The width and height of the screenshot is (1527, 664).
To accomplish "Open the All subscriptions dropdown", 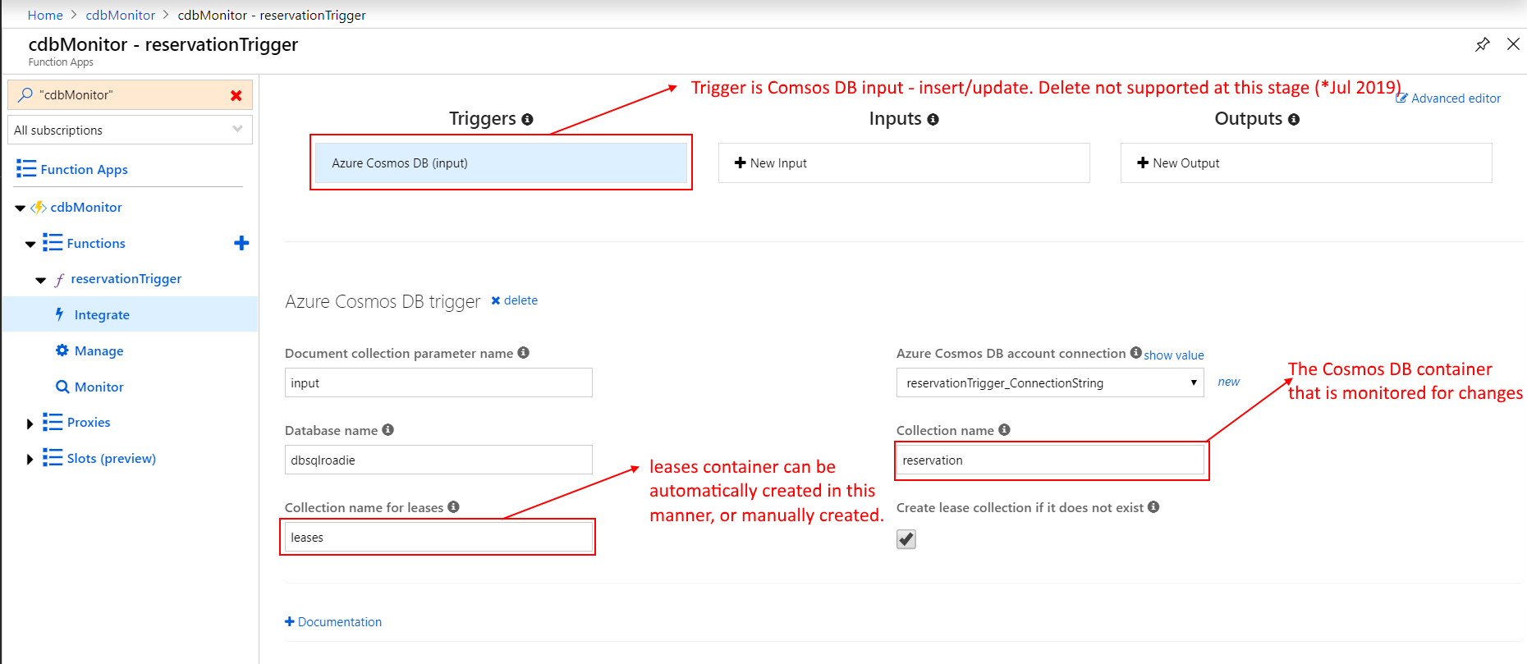I will click(130, 130).
